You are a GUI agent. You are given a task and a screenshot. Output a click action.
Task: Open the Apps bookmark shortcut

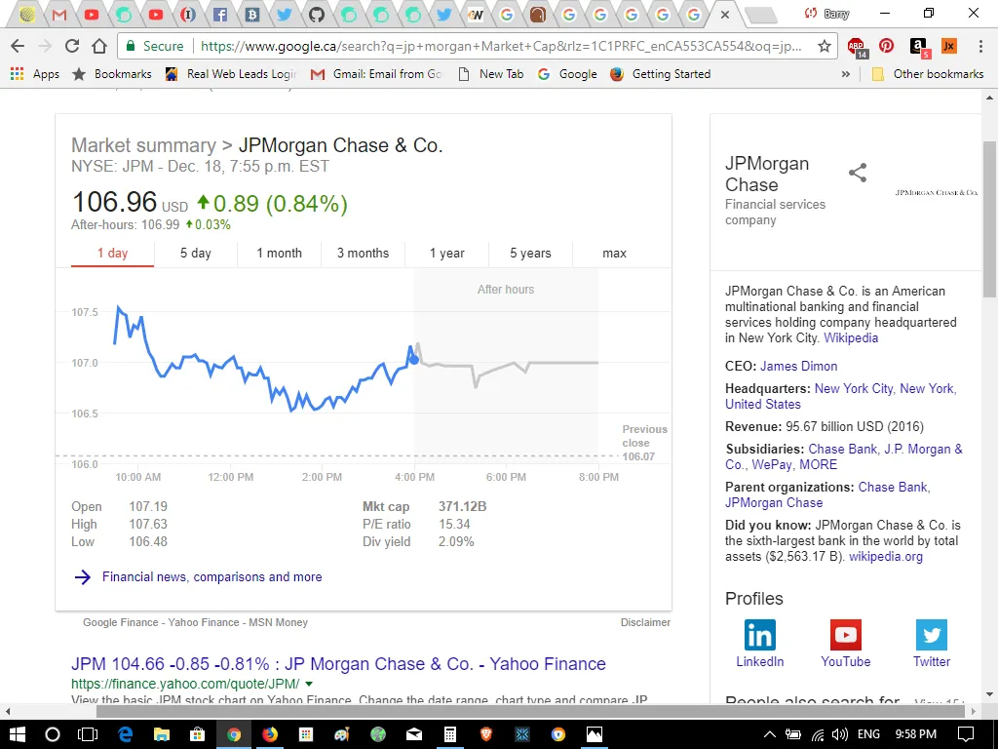[x=35, y=74]
